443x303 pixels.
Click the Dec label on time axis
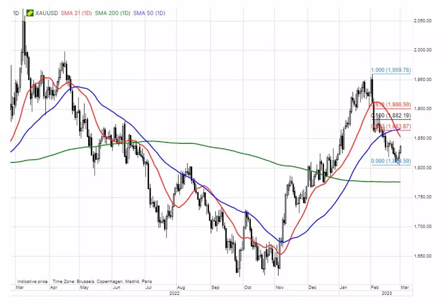(x=313, y=287)
